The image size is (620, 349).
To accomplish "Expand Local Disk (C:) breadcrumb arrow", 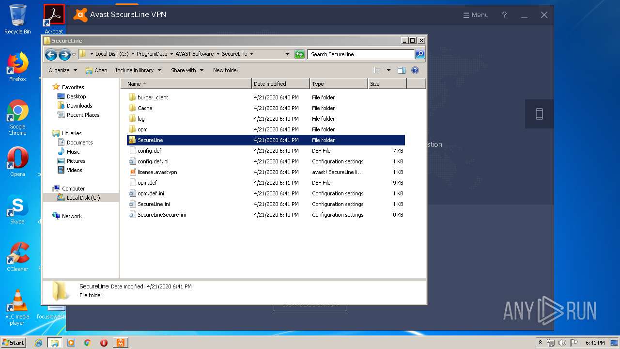I will click(x=133, y=54).
